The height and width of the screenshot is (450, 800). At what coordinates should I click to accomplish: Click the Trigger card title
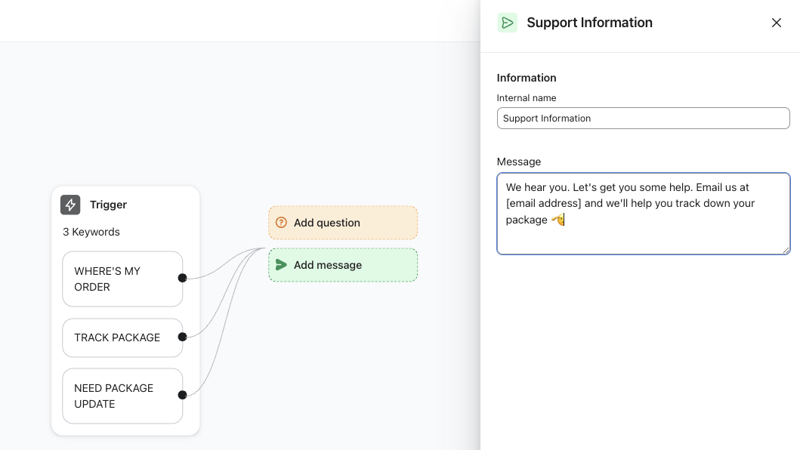[108, 205]
